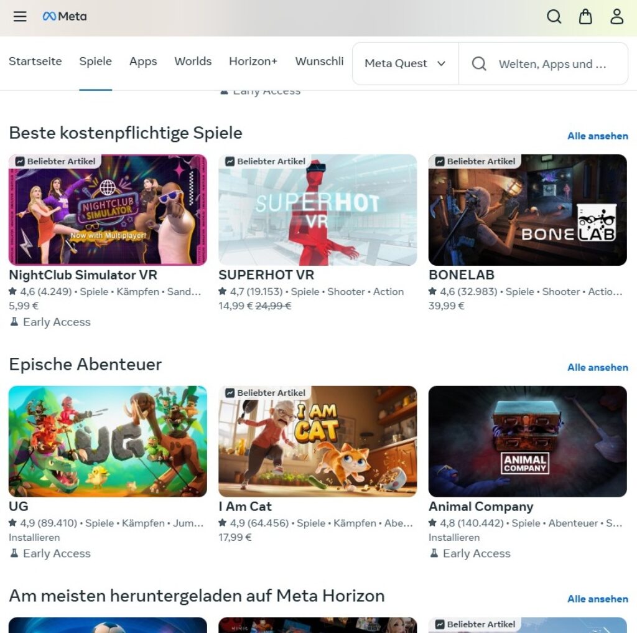This screenshot has width=637, height=633.
Task: Click the magnifier icon inside search box
Action: click(x=479, y=63)
